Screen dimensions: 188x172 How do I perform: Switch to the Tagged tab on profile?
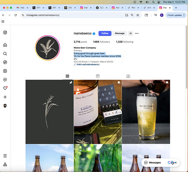(128, 76)
